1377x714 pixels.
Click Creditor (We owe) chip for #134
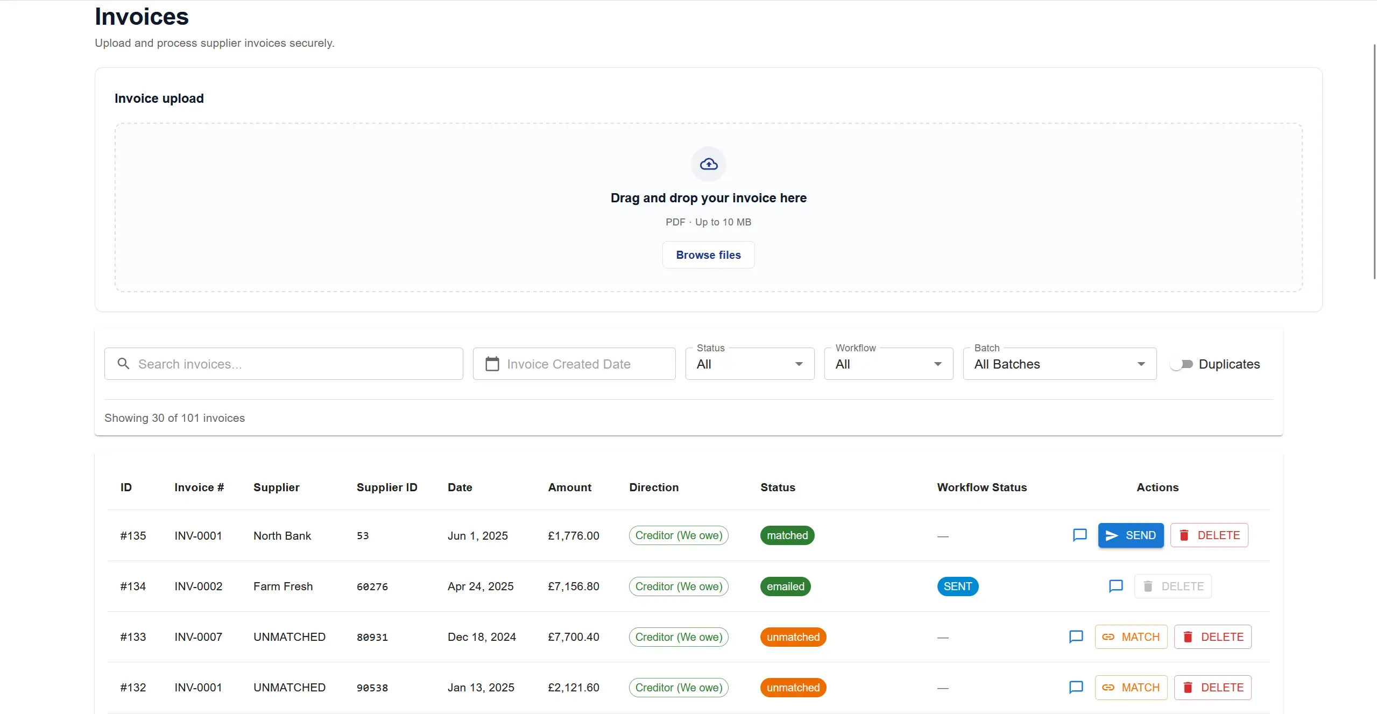coord(679,586)
